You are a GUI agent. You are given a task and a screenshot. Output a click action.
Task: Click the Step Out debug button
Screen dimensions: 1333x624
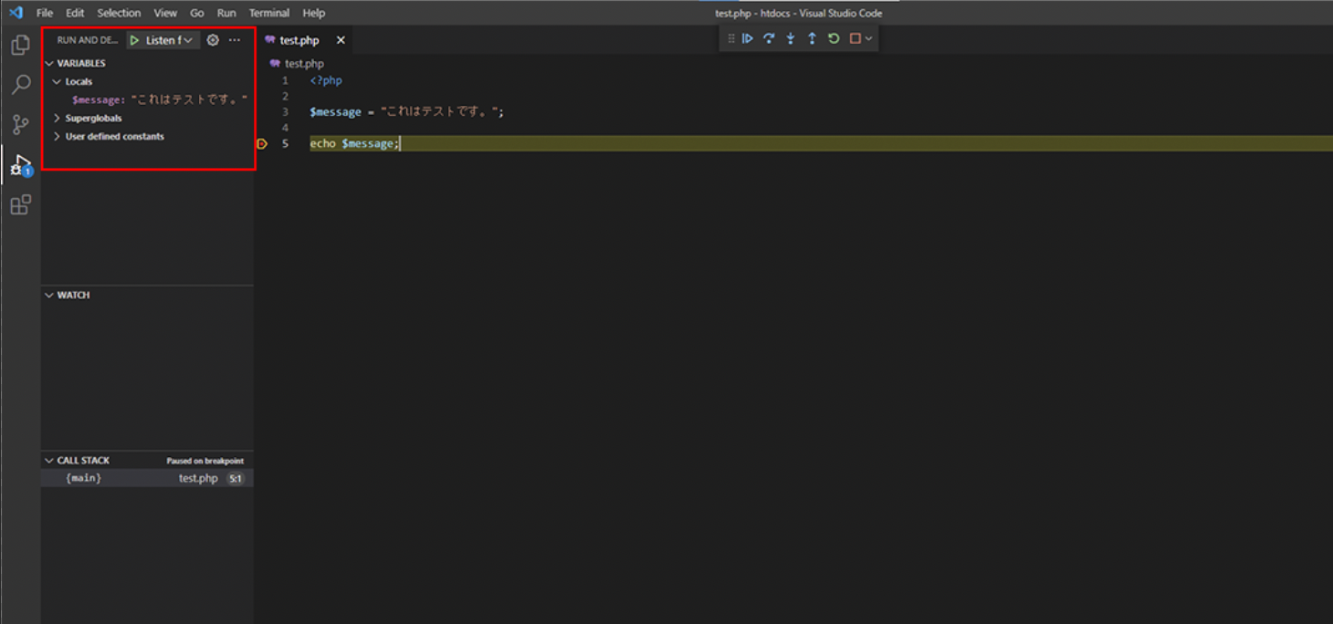pos(812,38)
